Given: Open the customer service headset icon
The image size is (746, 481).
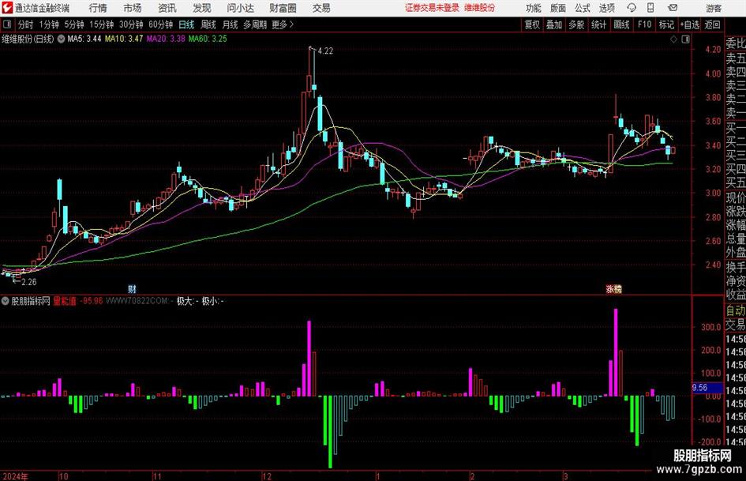Looking at the screenshot, I should 632,8.
